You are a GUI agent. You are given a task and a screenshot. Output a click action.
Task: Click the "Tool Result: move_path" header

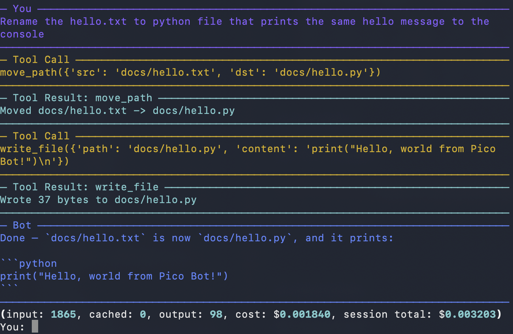pos(83,98)
